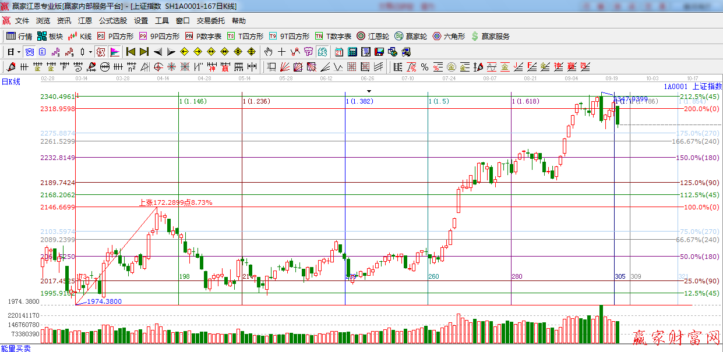Click the hand pan tool icon

[x=268, y=52]
